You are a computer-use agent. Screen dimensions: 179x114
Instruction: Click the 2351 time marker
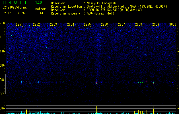click(x=19, y=25)
